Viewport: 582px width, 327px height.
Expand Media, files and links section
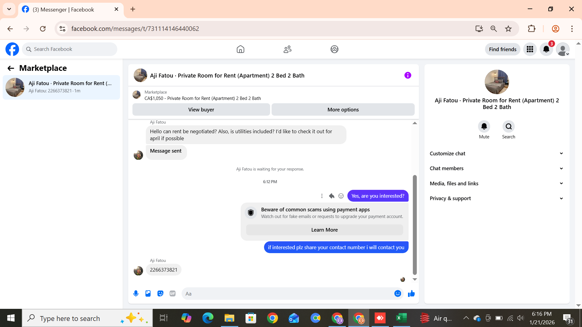coord(497,183)
